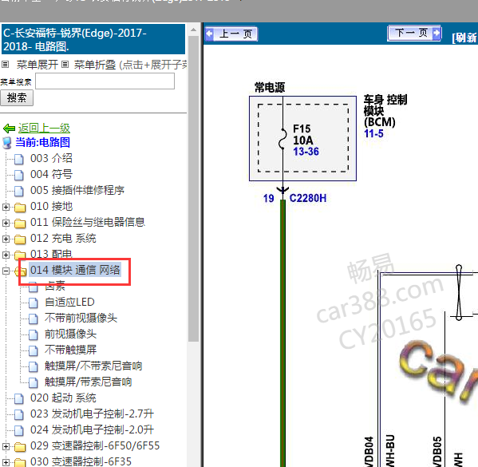The height and width of the screenshot is (467, 478).
Task: Go to next page with 下一页
Action: click(x=414, y=33)
